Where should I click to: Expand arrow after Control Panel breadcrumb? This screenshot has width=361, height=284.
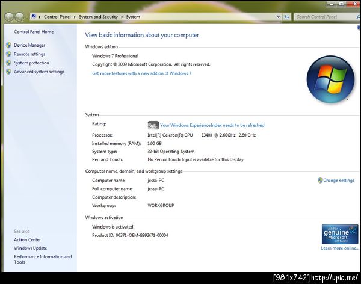(x=75, y=17)
